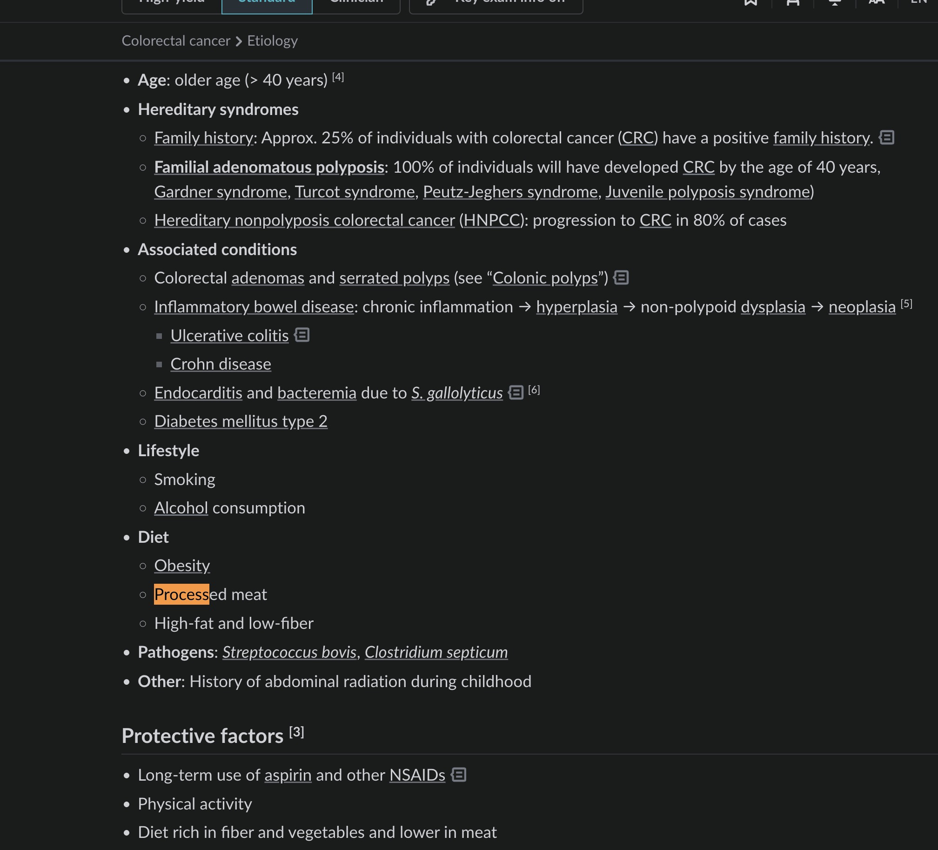Screen dimensions: 938x850
Task: Open the note icon next to Ulcerative colitis
Action: click(x=302, y=335)
